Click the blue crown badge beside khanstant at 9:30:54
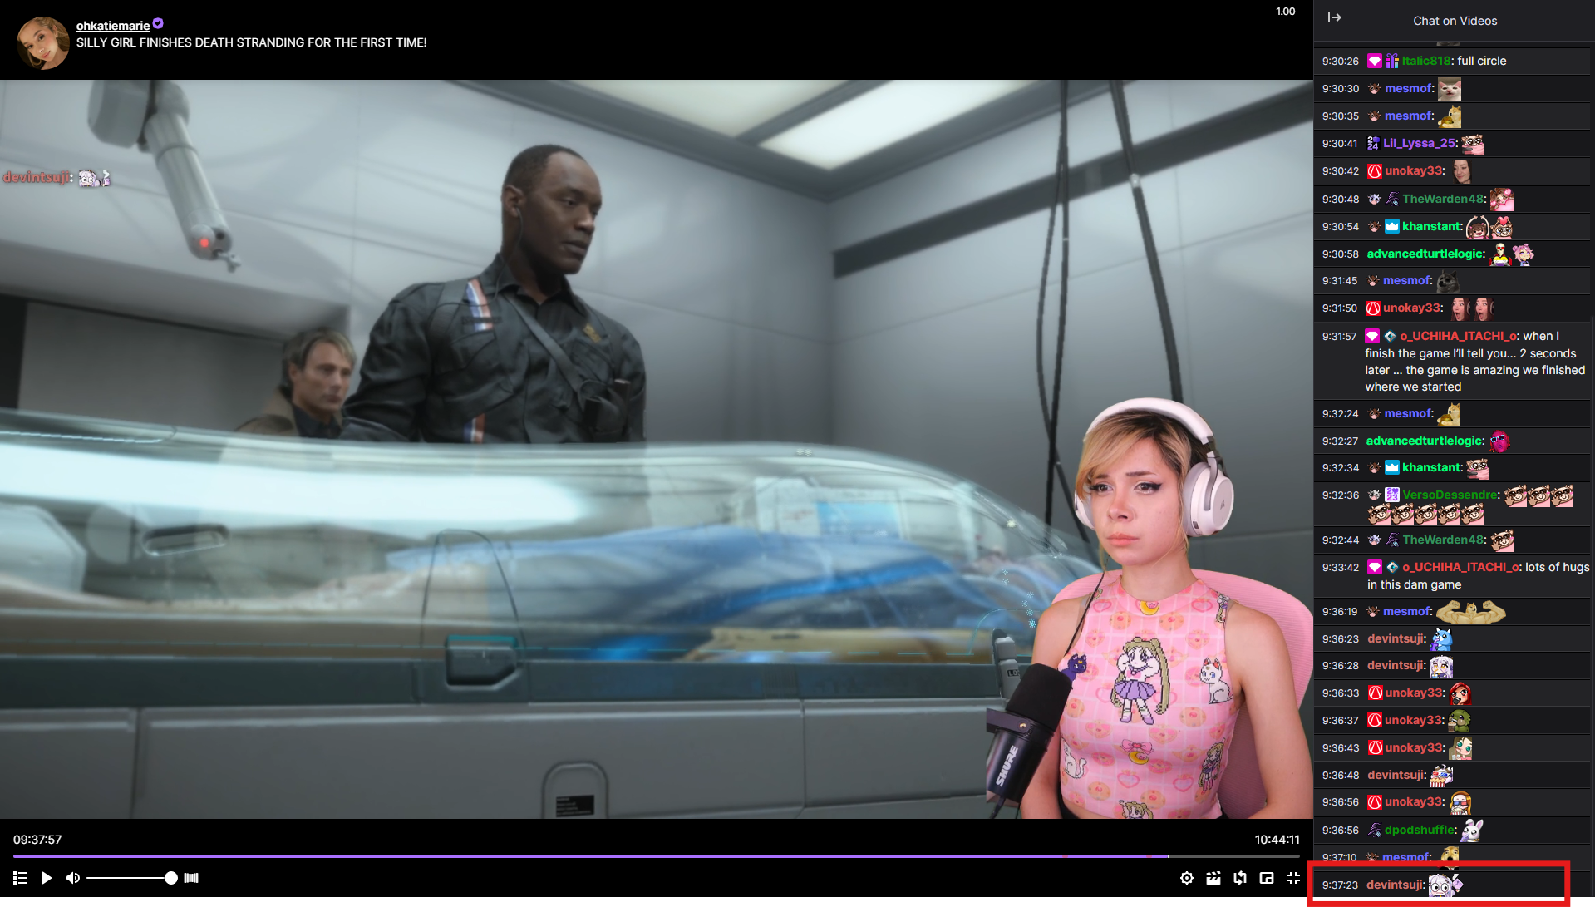Screen dimensions: 1595x907 click(1392, 226)
